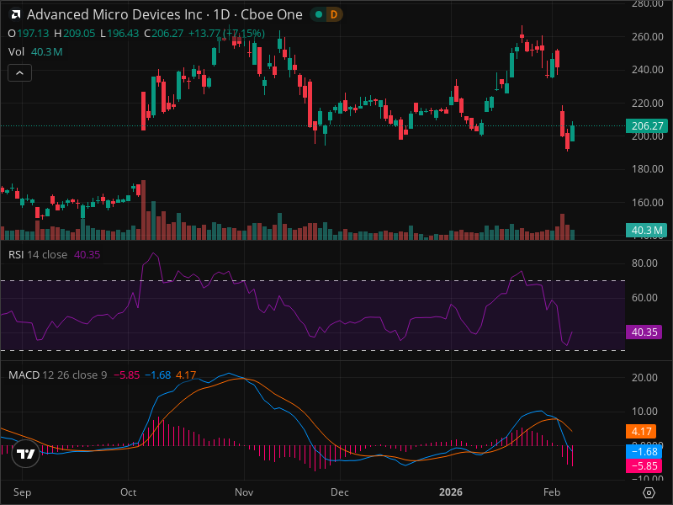Click the low value L 196.43
The width and height of the screenshot is (673, 505).
[119, 34]
